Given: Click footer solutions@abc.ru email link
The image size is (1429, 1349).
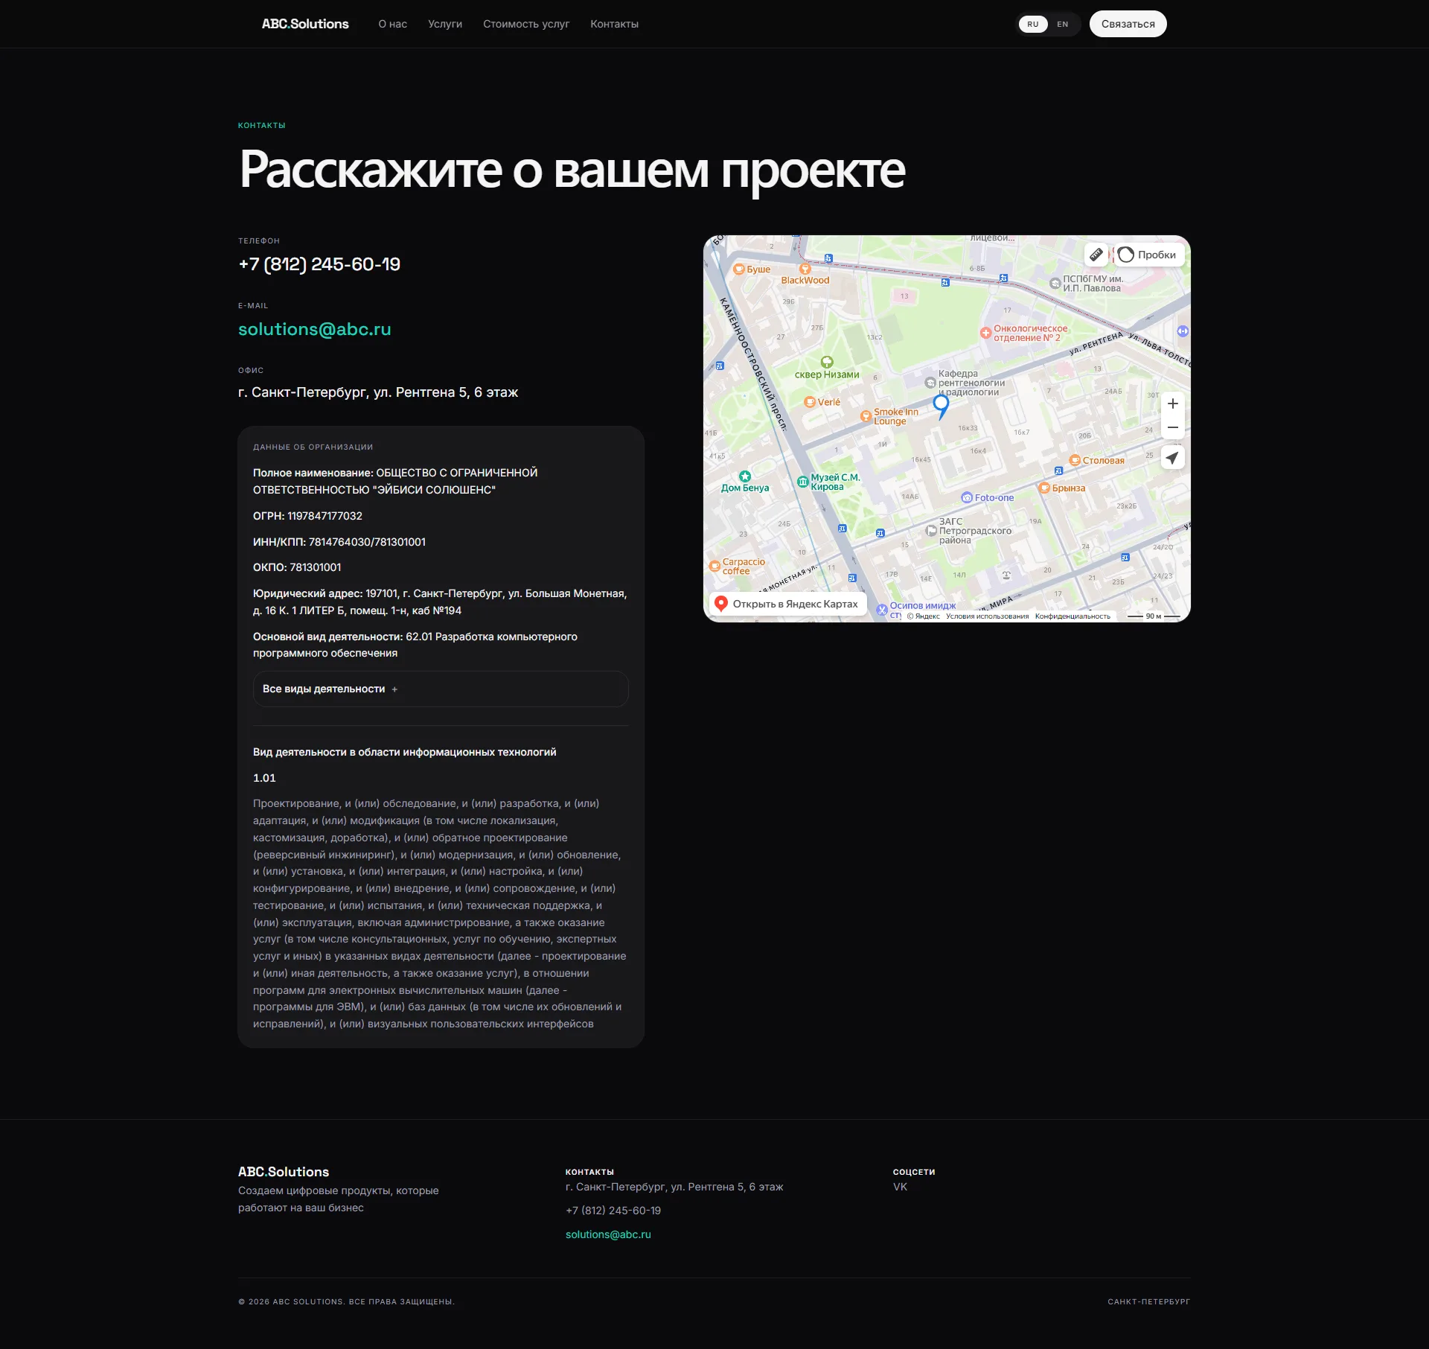Looking at the screenshot, I should [608, 1234].
